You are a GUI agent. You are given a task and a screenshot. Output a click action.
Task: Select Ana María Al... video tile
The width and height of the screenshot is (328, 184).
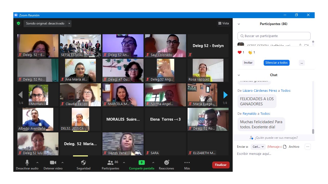click(x=80, y=70)
